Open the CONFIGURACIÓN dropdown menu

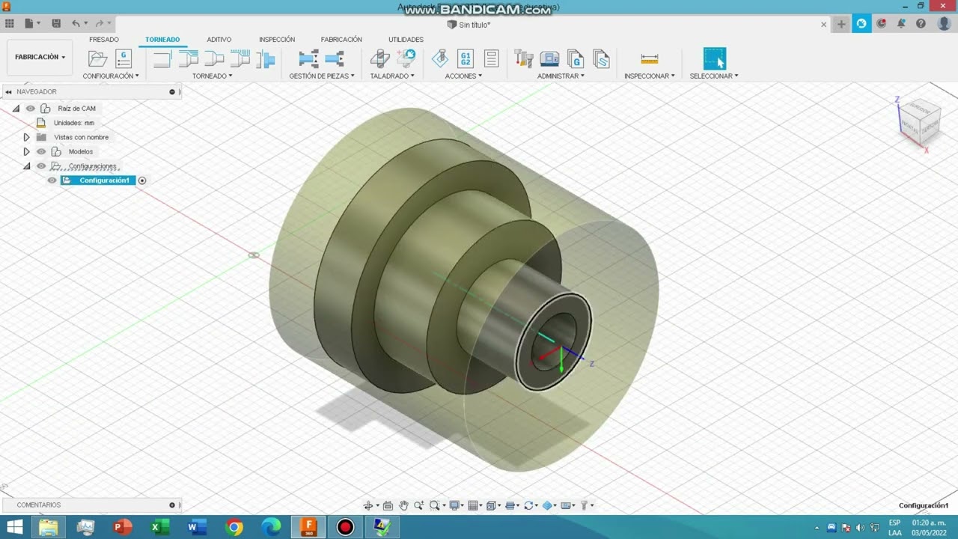click(111, 76)
